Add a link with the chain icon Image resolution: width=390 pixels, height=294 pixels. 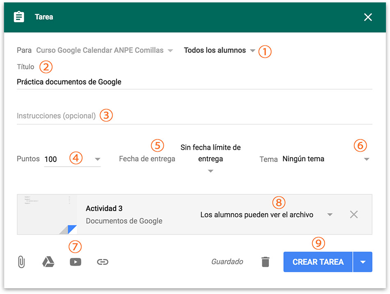(103, 262)
